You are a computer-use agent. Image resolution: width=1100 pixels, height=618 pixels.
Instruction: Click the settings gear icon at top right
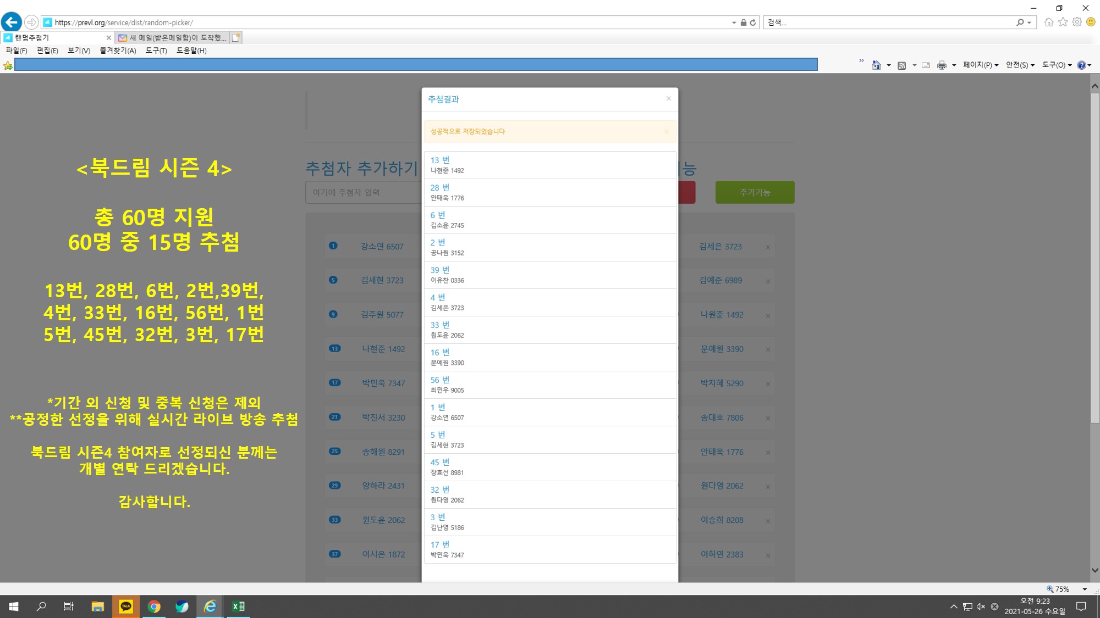pos(1077,22)
